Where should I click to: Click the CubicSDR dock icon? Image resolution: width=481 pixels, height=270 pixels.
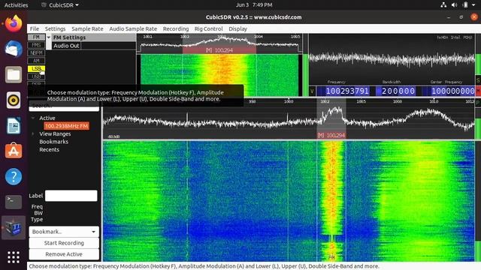pos(14,227)
